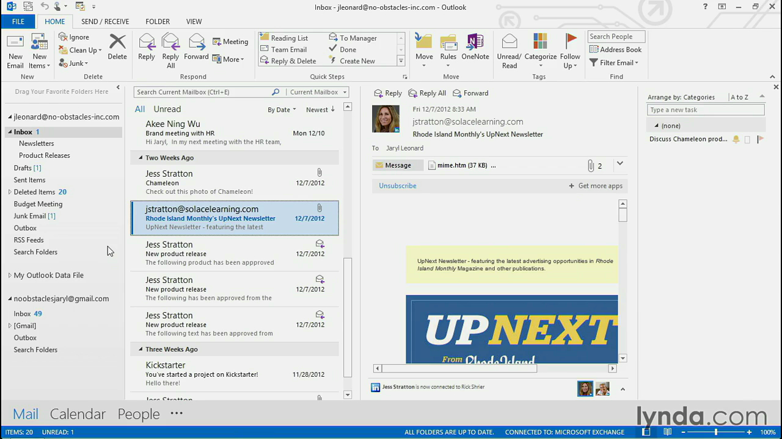782x439 pixels.
Task: Open the More respond options dropdown
Action: point(228,59)
